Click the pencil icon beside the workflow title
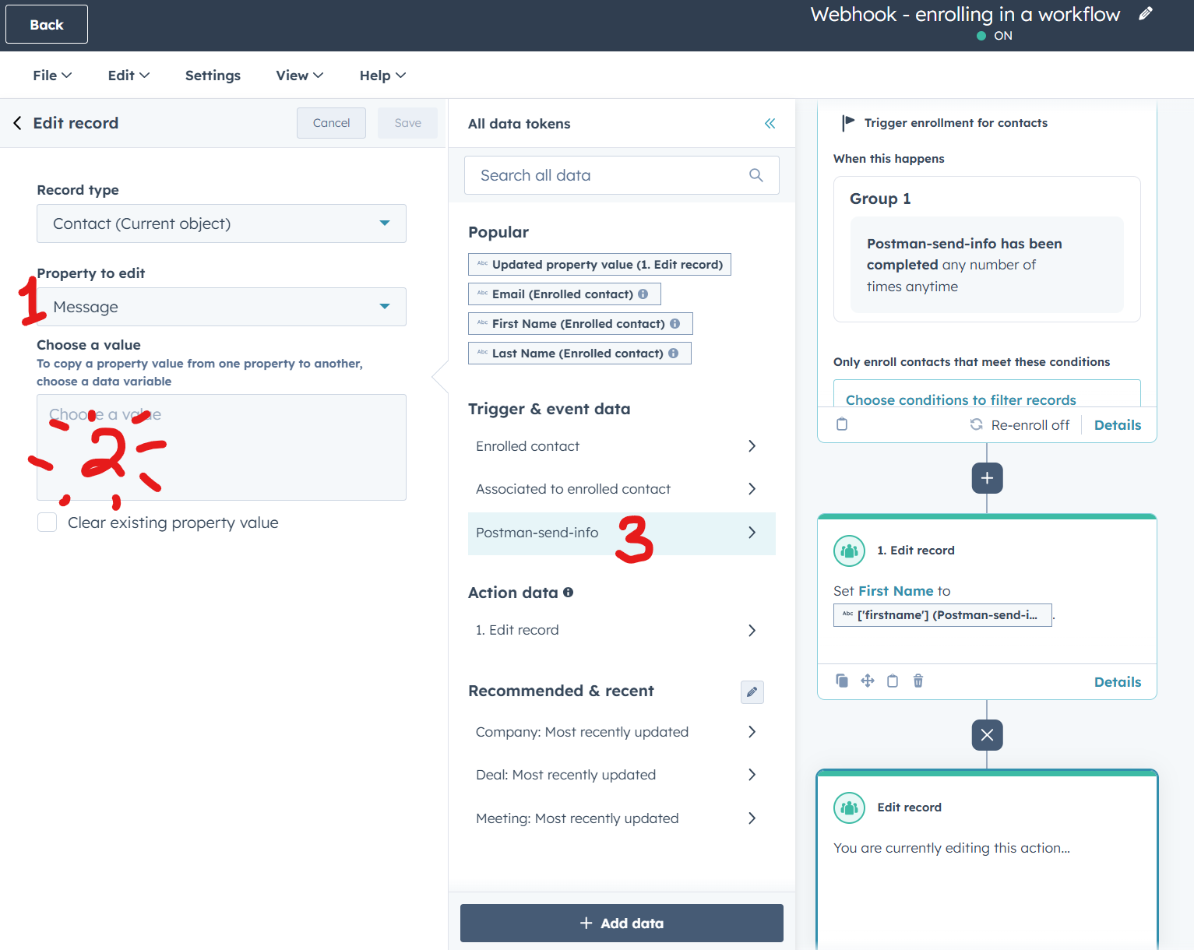Screen dimensions: 1194x950 pos(1145,13)
